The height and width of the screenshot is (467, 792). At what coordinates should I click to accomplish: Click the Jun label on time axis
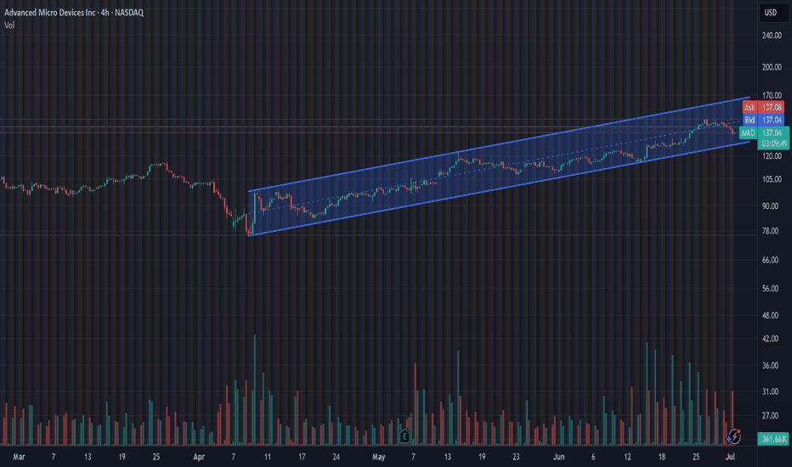click(x=558, y=457)
